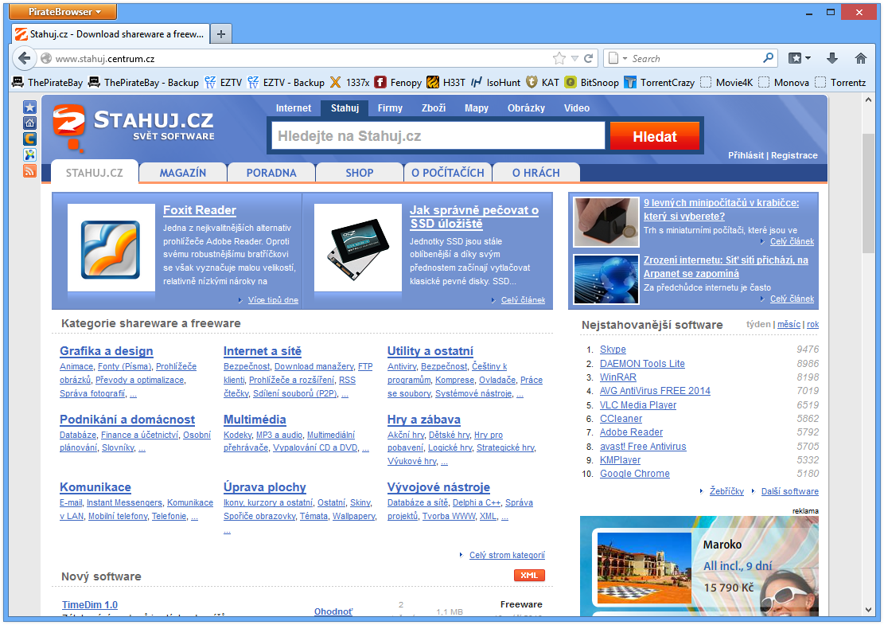
Task: Open a new tab with the plus button
Action: [x=221, y=34]
